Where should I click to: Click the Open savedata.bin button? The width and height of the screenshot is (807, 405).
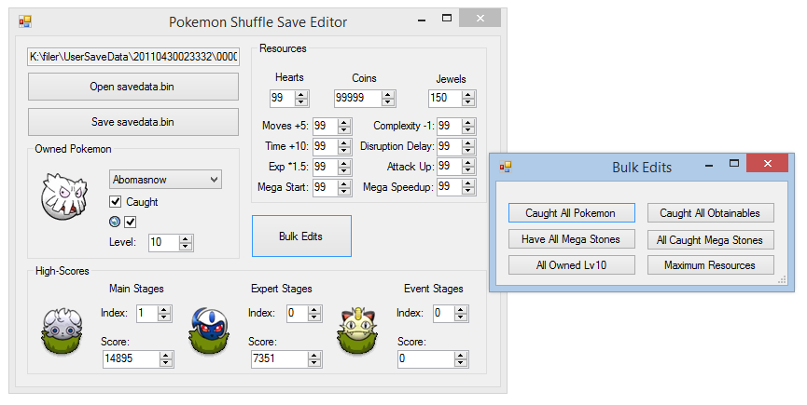point(132,87)
